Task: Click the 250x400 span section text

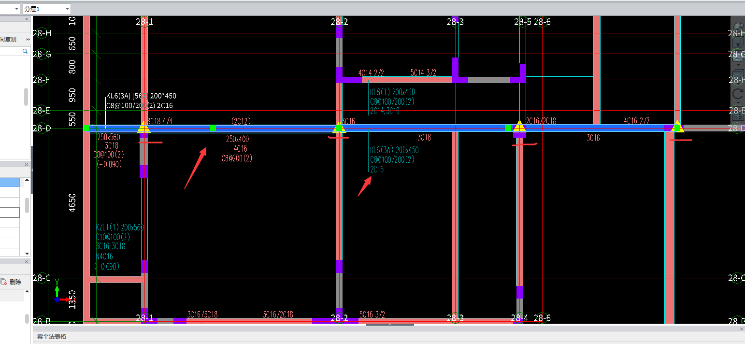Action: (237, 139)
